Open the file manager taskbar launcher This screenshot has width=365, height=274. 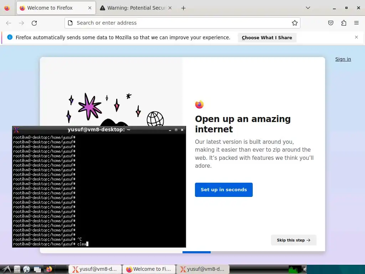pos(17,269)
